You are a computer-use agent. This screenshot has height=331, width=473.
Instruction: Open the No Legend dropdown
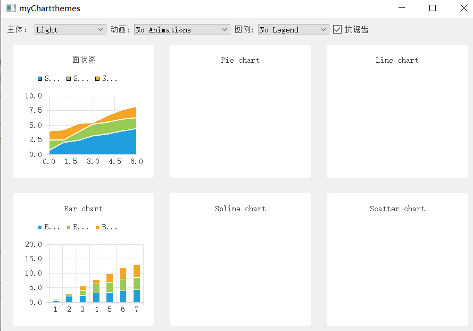293,30
